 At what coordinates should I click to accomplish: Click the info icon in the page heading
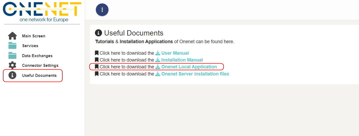(x=98, y=33)
